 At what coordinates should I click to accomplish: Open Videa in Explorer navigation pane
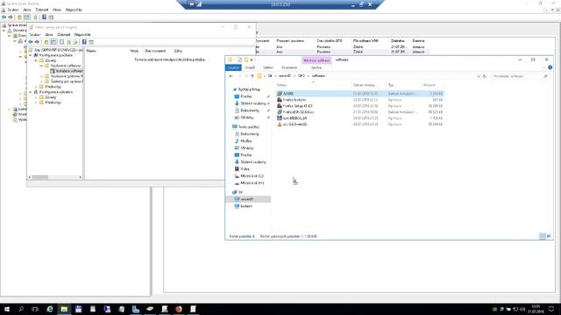click(245, 169)
